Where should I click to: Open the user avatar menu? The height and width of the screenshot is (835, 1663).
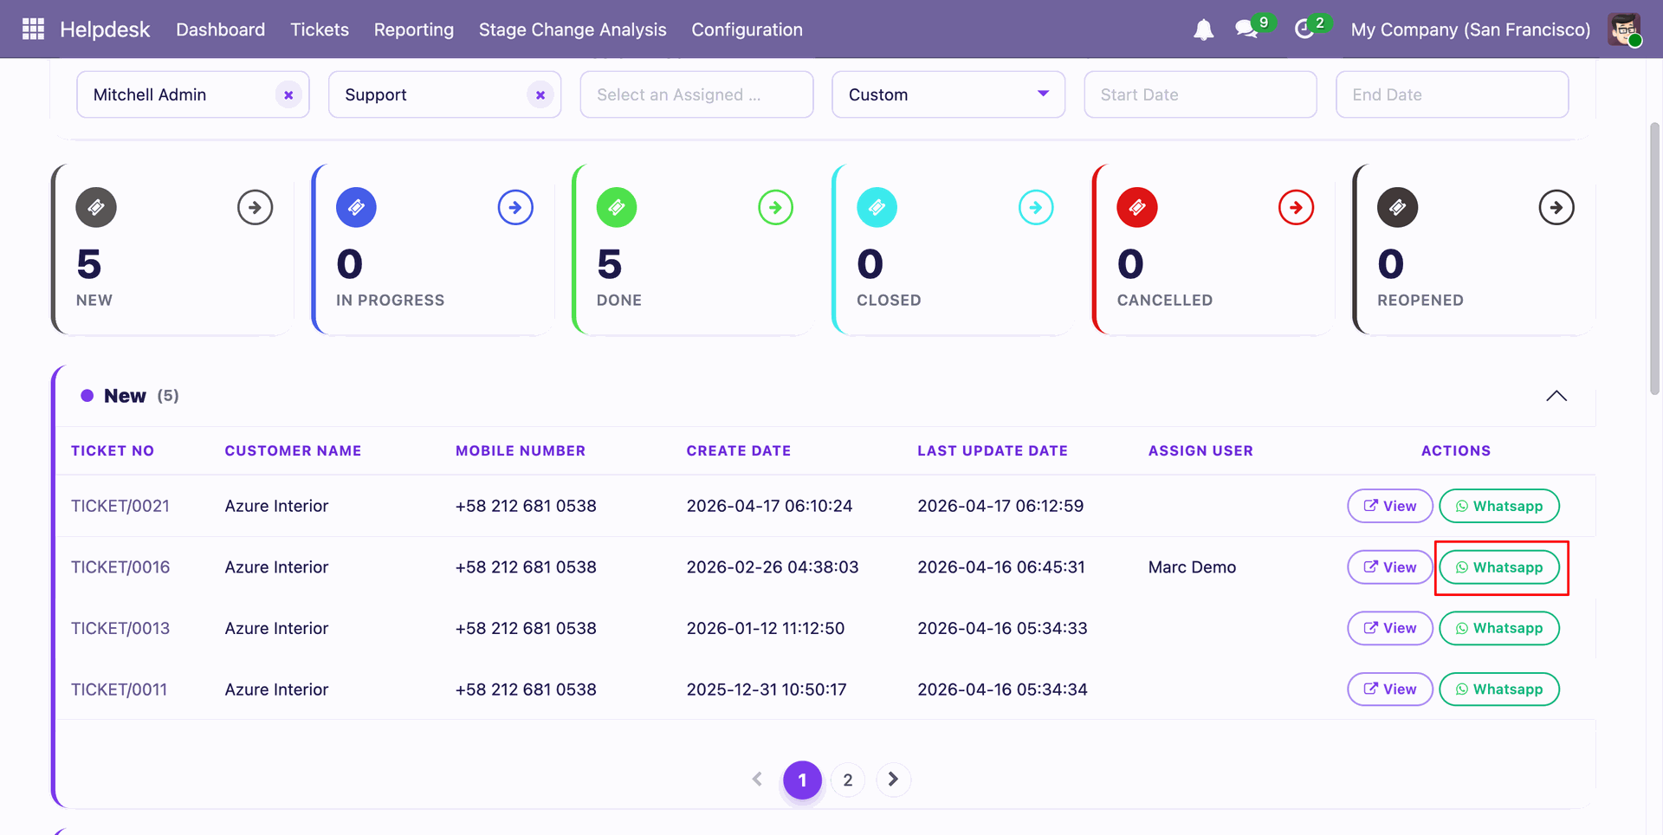[1624, 29]
